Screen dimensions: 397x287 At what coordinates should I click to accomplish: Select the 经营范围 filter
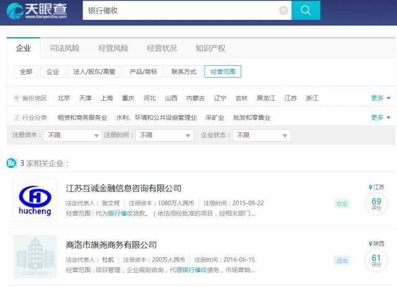[x=223, y=72]
